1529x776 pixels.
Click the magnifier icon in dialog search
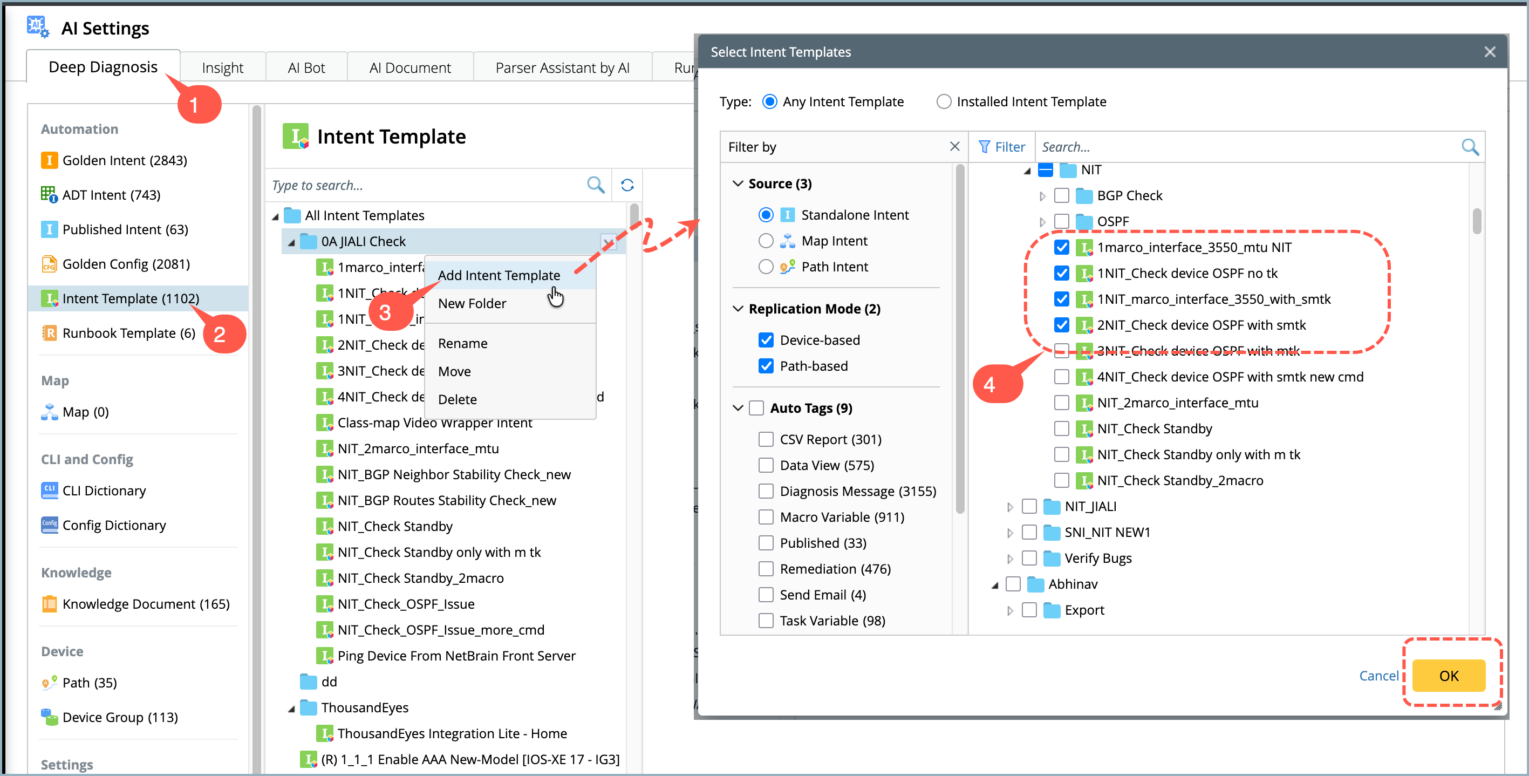point(1469,147)
